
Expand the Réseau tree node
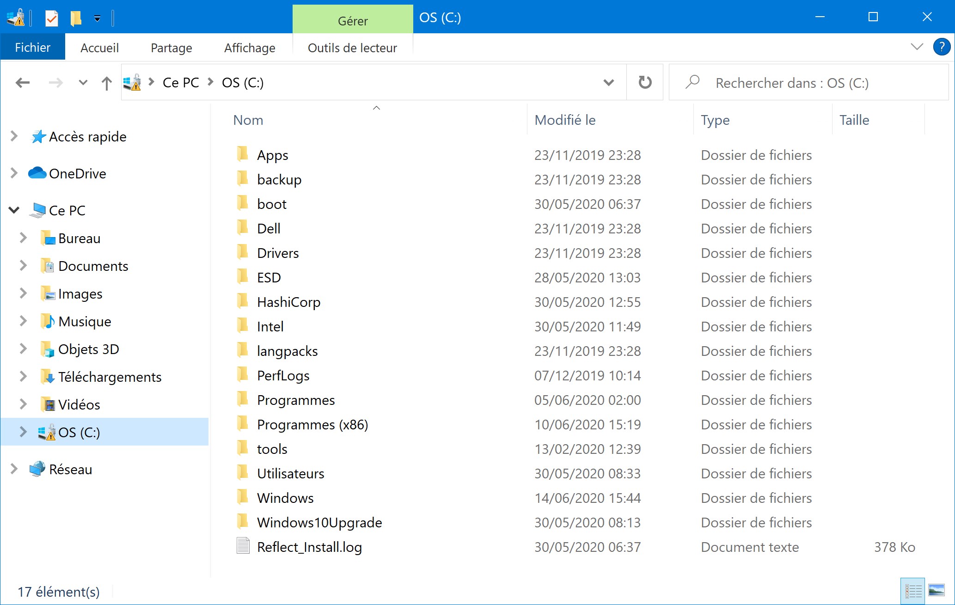coord(14,469)
